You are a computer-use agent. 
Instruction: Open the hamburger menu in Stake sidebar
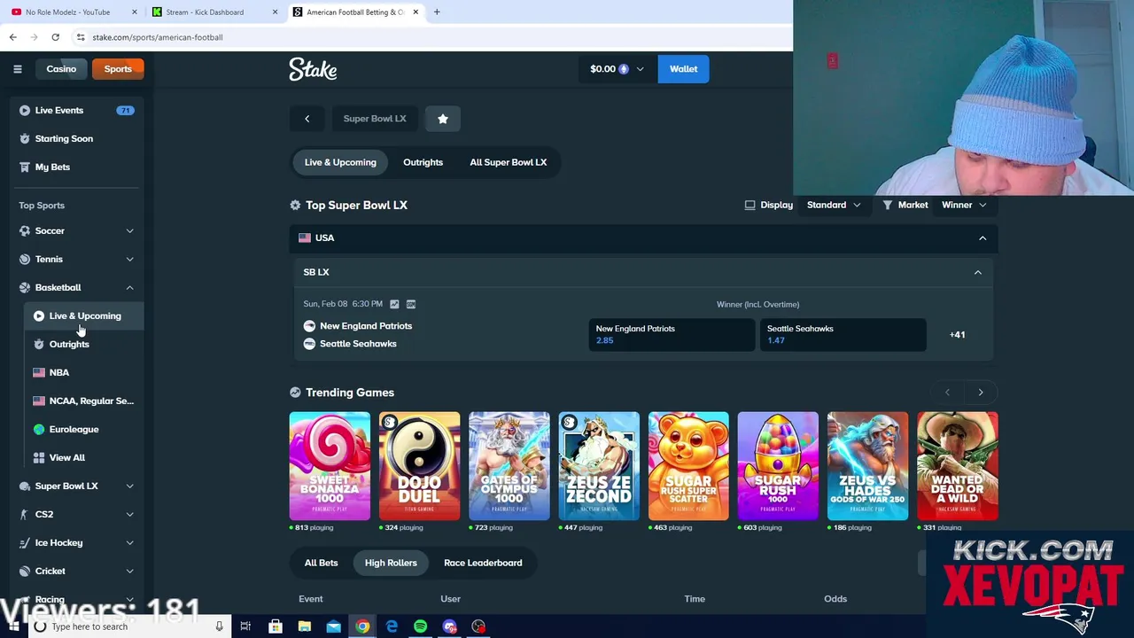(x=17, y=69)
